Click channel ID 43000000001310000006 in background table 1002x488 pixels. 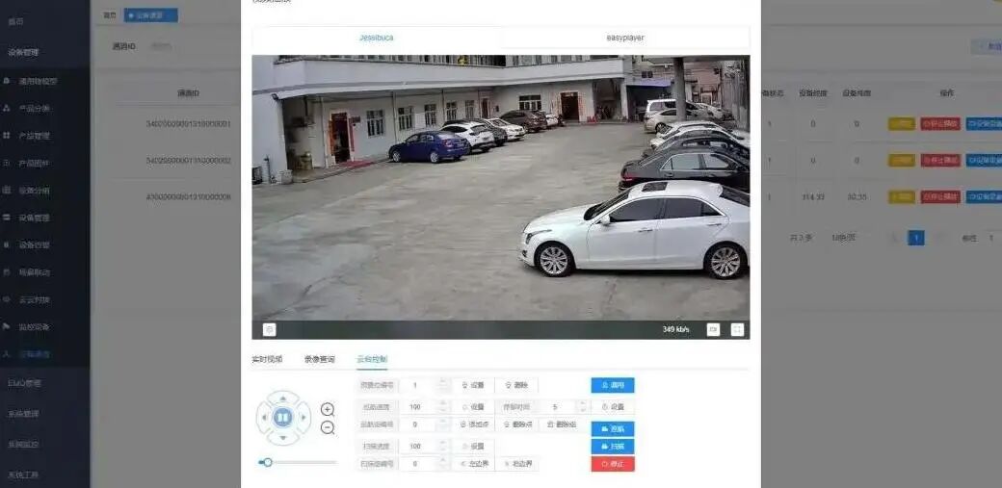[x=189, y=196]
